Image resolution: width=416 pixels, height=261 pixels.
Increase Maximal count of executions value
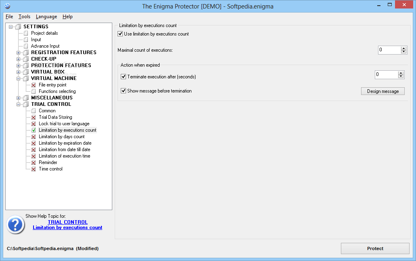[x=404, y=48]
